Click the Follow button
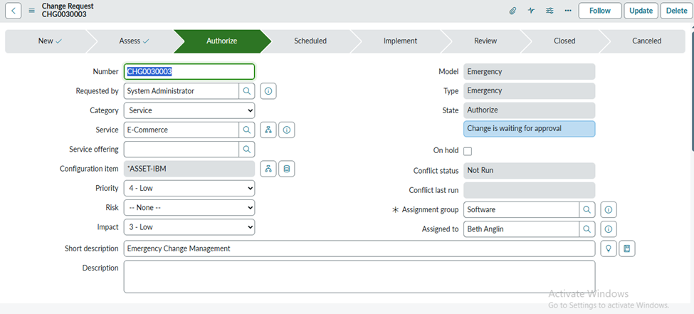694x314 pixels. 599,11
